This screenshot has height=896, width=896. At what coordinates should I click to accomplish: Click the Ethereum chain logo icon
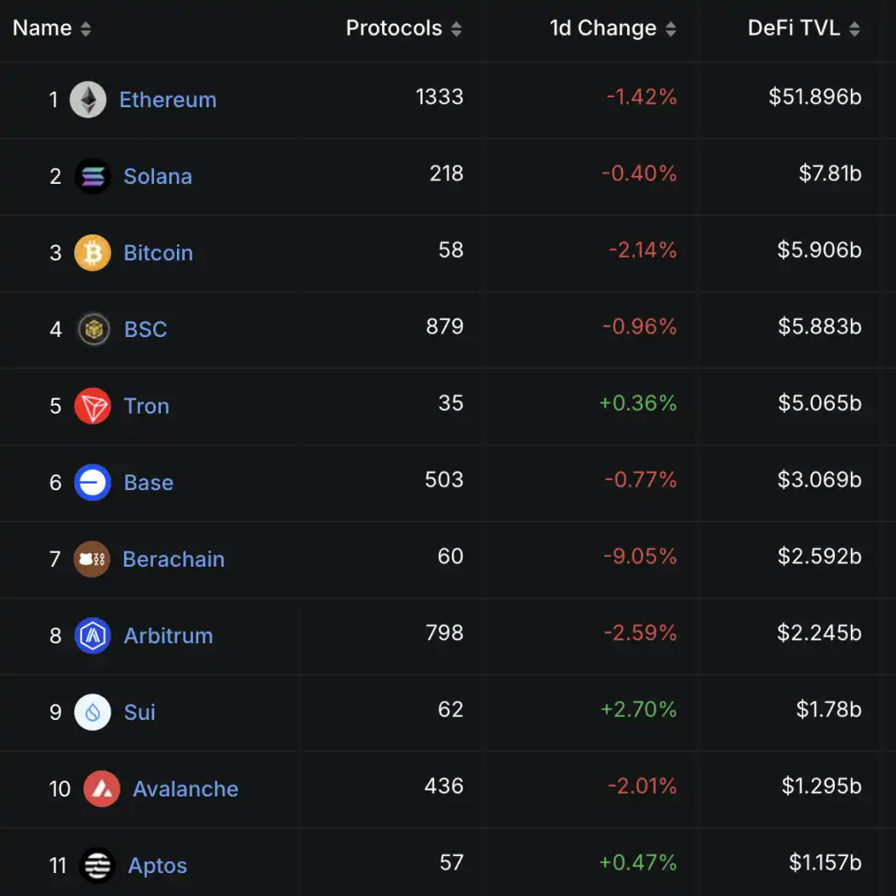click(88, 100)
